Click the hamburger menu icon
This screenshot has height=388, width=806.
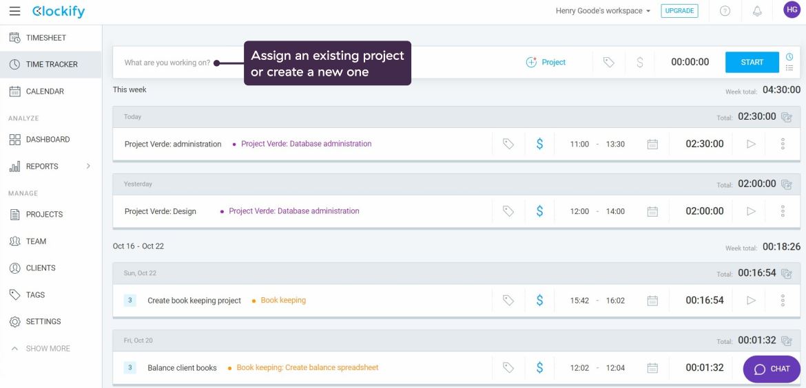point(14,12)
